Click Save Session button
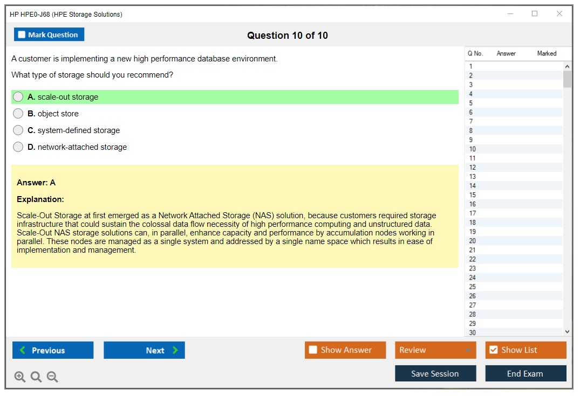 coord(435,373)
